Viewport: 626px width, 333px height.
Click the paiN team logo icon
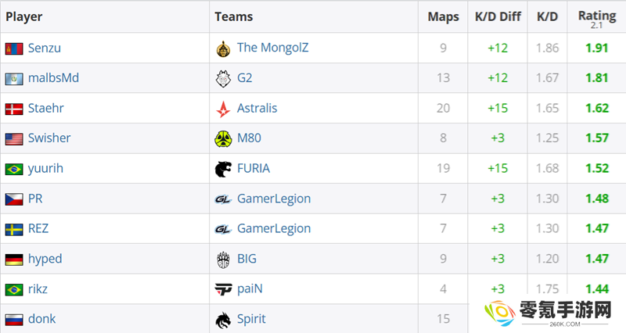click(223, 289)
